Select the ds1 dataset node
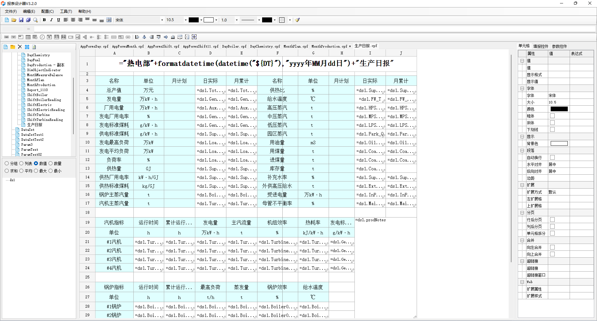This screenshot has width=597, height=321. tap(12, 180)
